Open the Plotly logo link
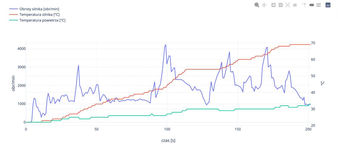Viewport: 338px width, 151px height. 328,5
